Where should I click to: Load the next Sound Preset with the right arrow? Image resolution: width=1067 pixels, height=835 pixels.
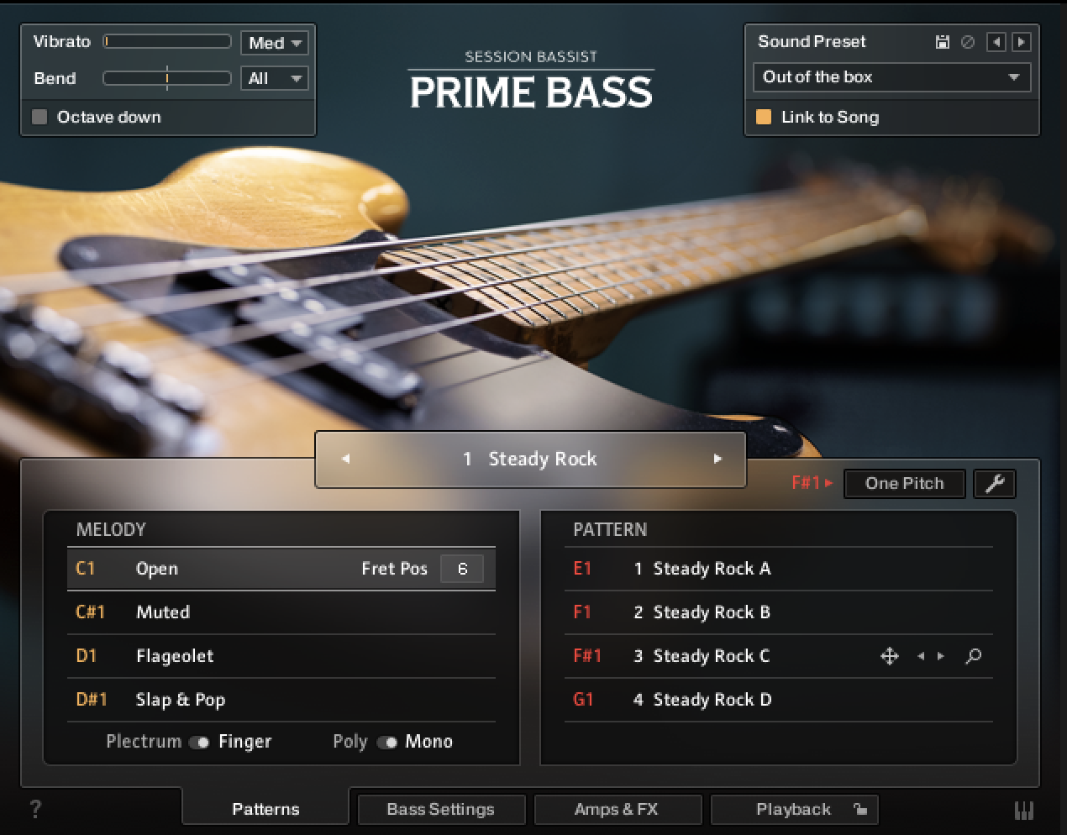coord(1022,41)
